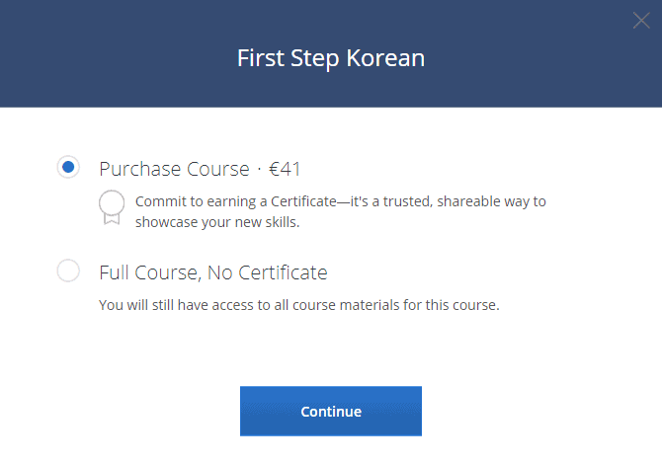
Task: Select the Full Course, No Certificate radio button
Action: [68, 271]
